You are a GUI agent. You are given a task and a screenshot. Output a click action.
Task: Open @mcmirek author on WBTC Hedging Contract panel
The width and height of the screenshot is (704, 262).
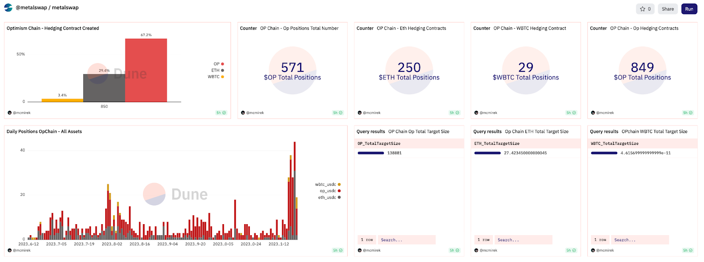tap(486, 113)
